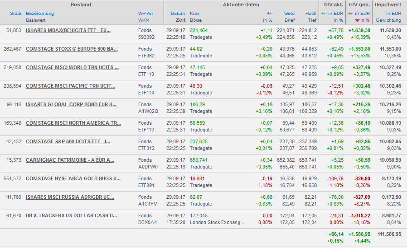Open ISHARES GLOBAL CORP BOND fund
Image resolution: width=407 pixels, height=248 pixels.
click(x=71, y=104)
